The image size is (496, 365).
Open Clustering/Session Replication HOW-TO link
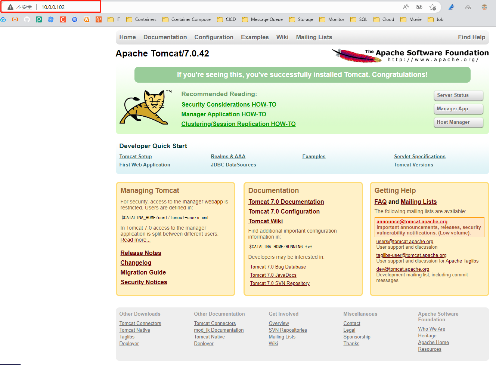tap(238, 124)
